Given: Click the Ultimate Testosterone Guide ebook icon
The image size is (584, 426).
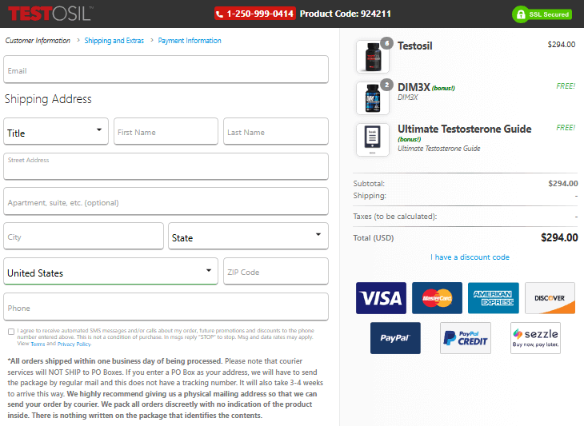Looking at the screenshot, I should [373, 140].
